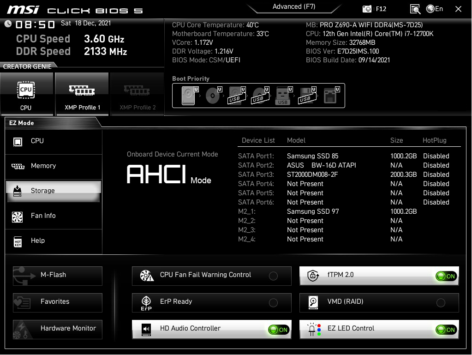Click the Boot Priority label
Image resolution: width=472 pixels, height=355 pixels.
[x=191, y=78]
